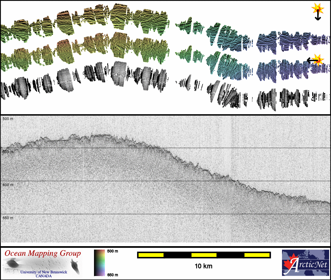The width and height of the screenshot is (331, 280).
Task: Click the 650 m label beside color scale
Action: (113, 275)
